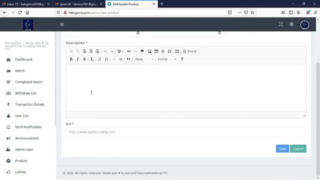This screenshot has height=180, width=320.
Task: Toggle bold formatting
Action: tap(71, 59)
